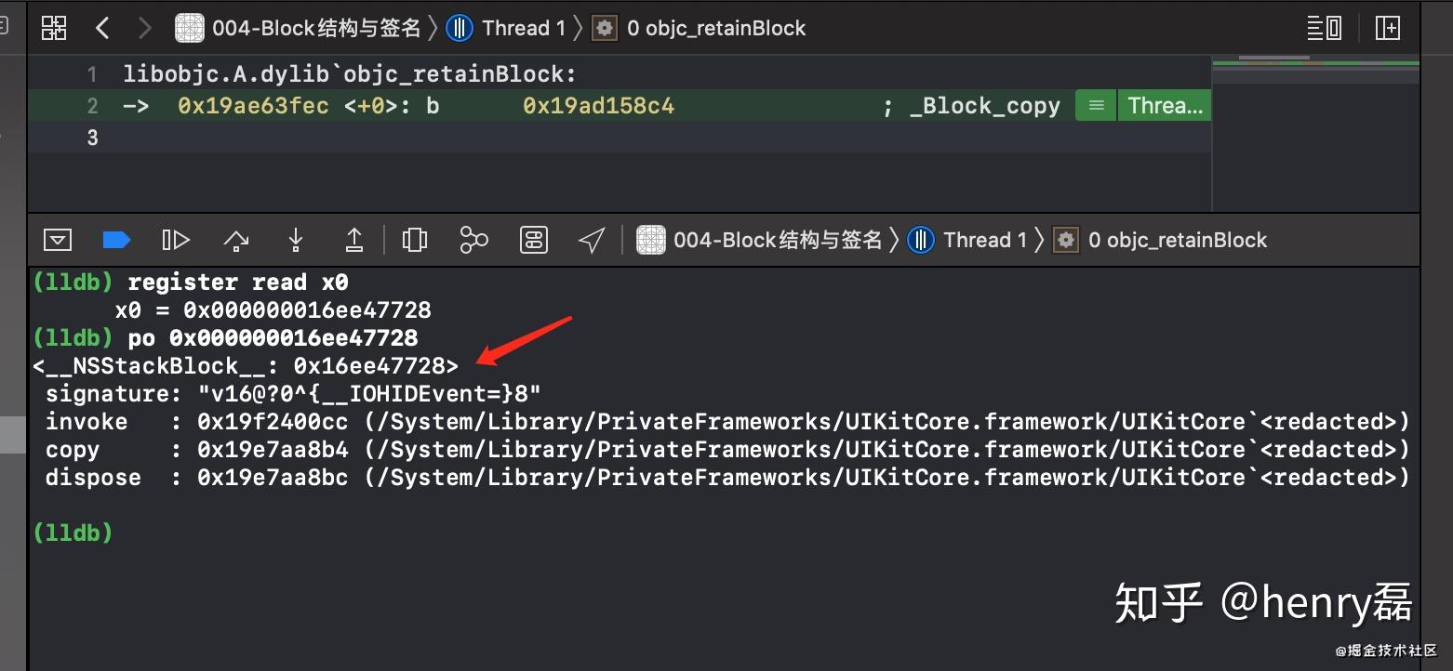The height and width of the screenshot is (671, 1453).
Task: Select the Step into icon
Action: click(x=295, y=239)
